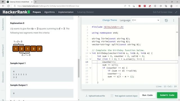Reload the page with the refresh icon
This screenshot has height=101, width=180.
[8, 6]
